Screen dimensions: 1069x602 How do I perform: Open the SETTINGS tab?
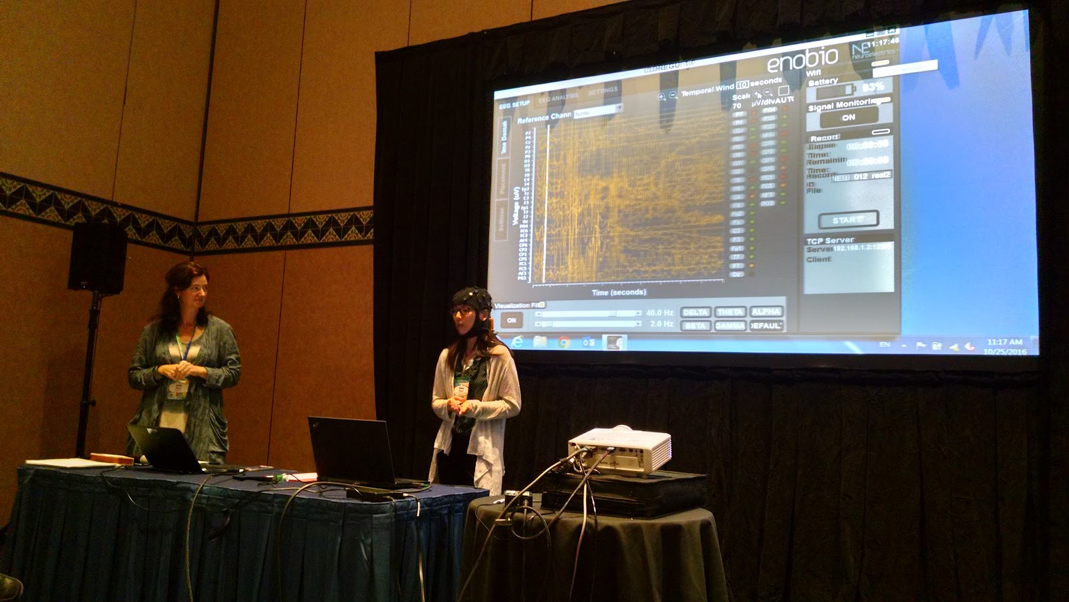pos(603,91)
